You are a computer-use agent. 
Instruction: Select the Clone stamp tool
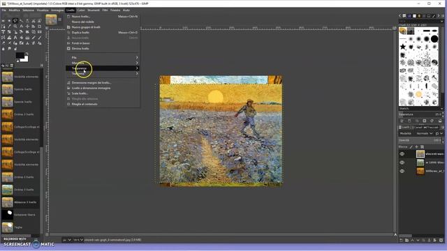point(27,43)
